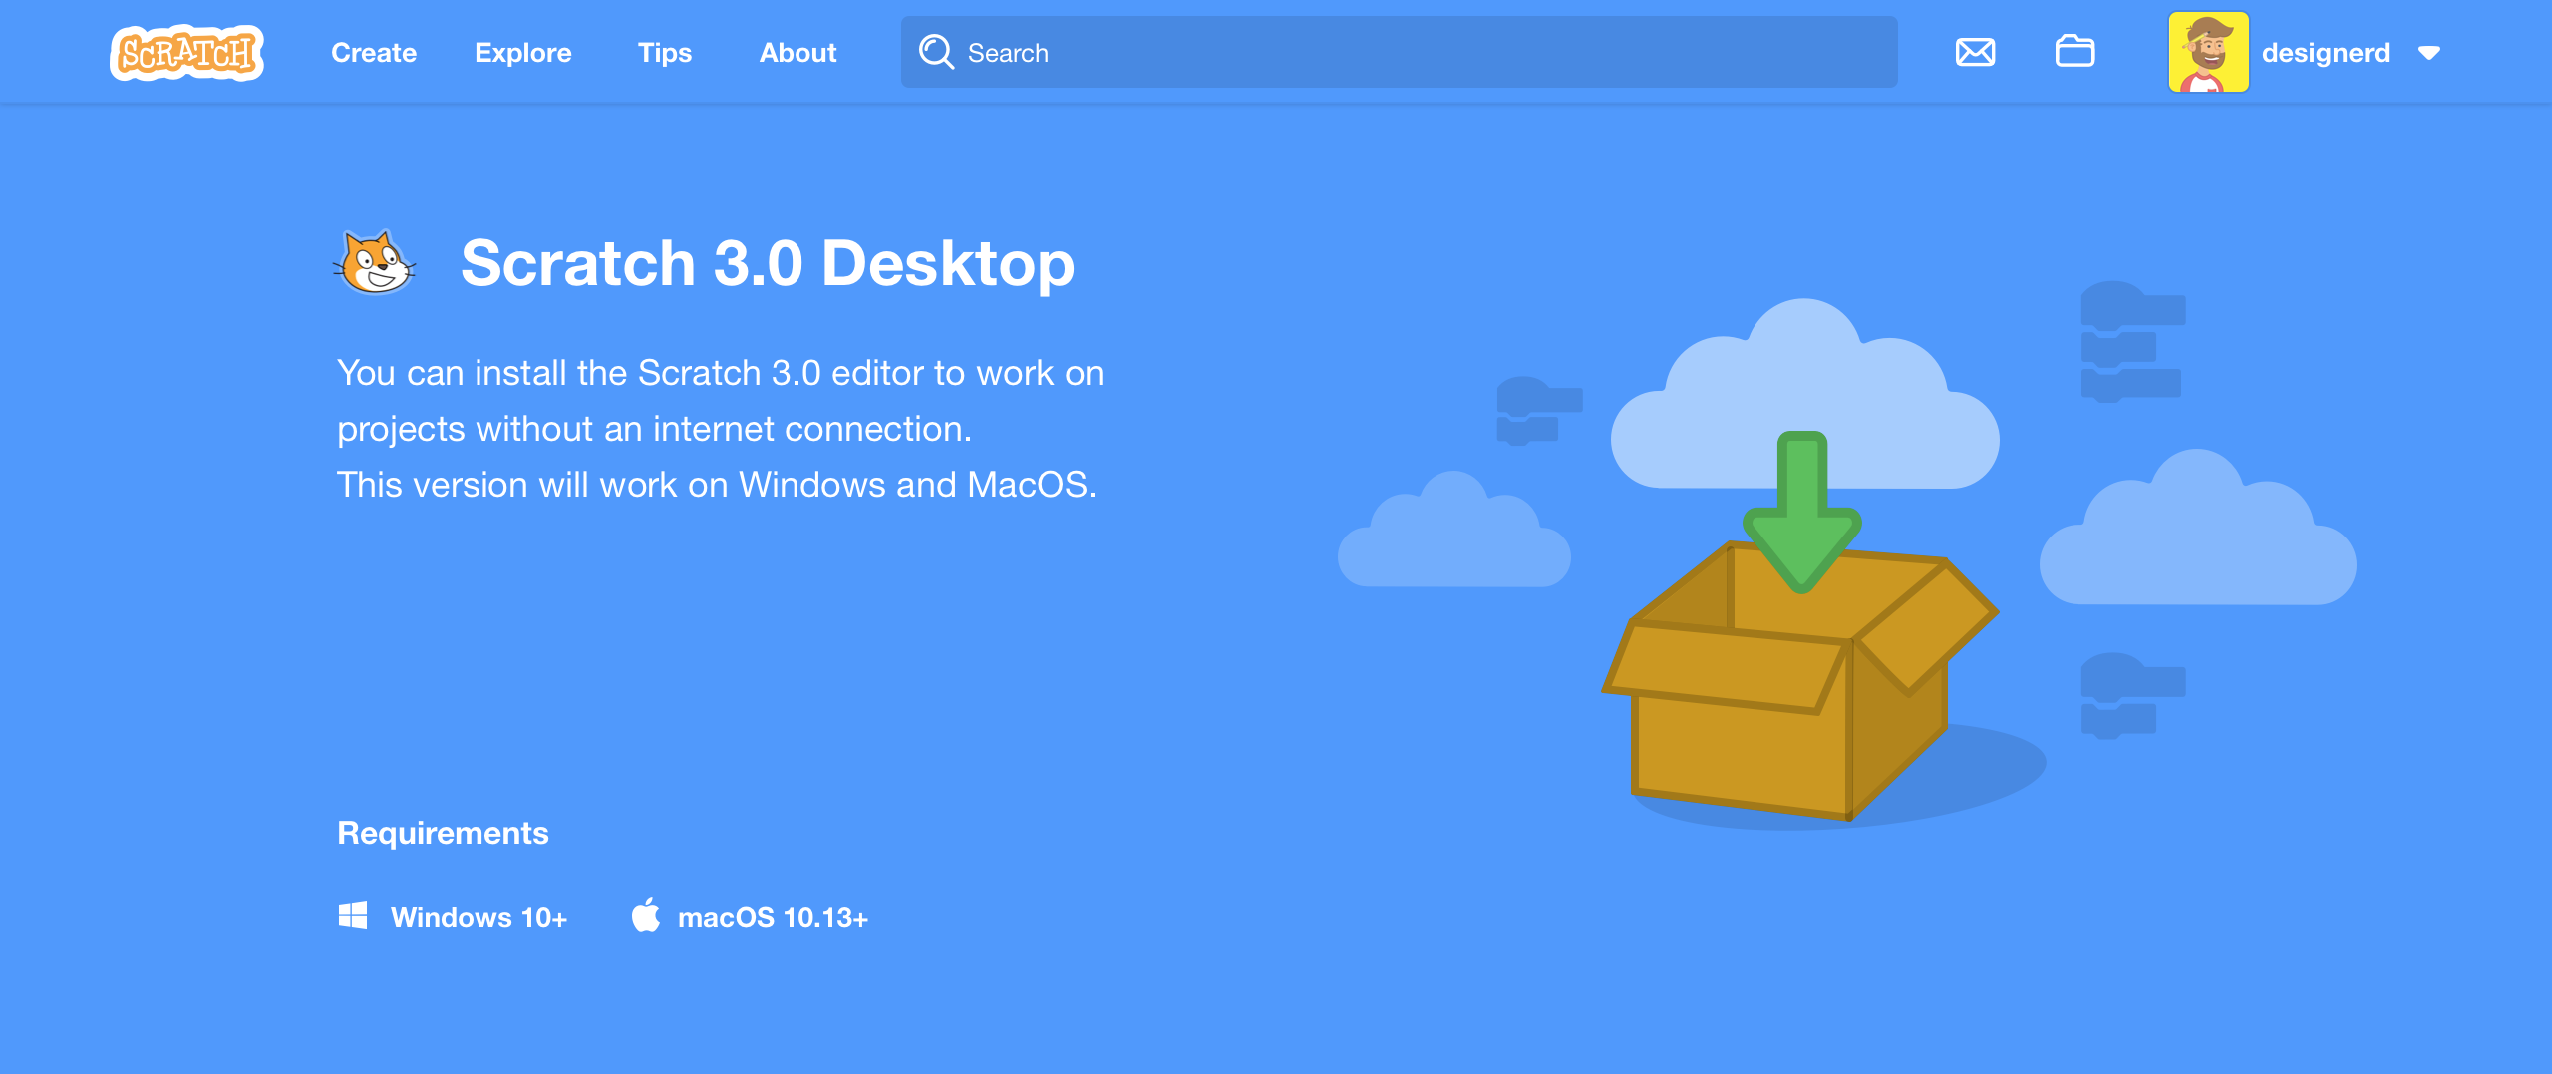
Task: Click the green download arrow illustration
Action: tap(1801, 513)
